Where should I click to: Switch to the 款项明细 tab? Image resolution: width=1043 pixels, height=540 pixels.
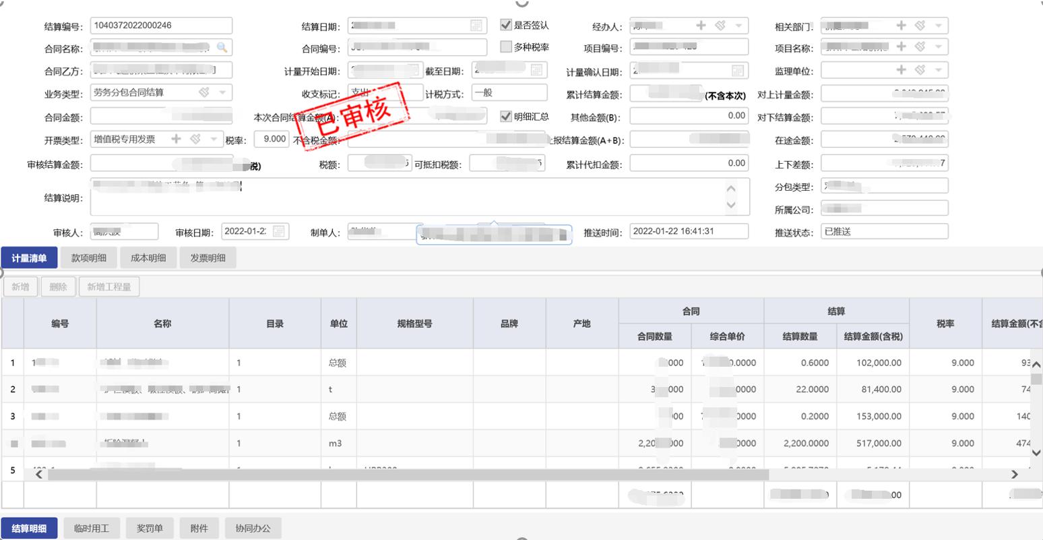click(89, 258)
